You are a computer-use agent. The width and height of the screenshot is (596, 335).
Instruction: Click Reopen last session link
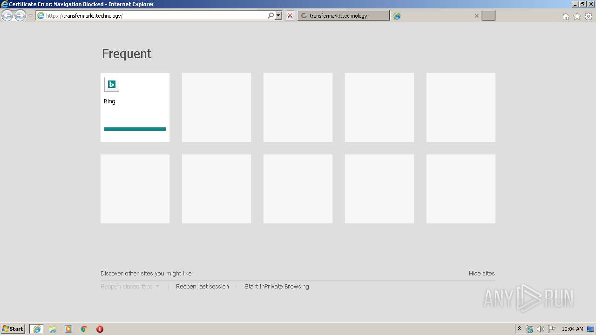pos(203,287)
